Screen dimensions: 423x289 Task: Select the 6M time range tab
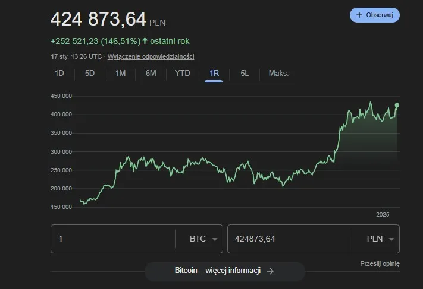(x=151, y=74)
